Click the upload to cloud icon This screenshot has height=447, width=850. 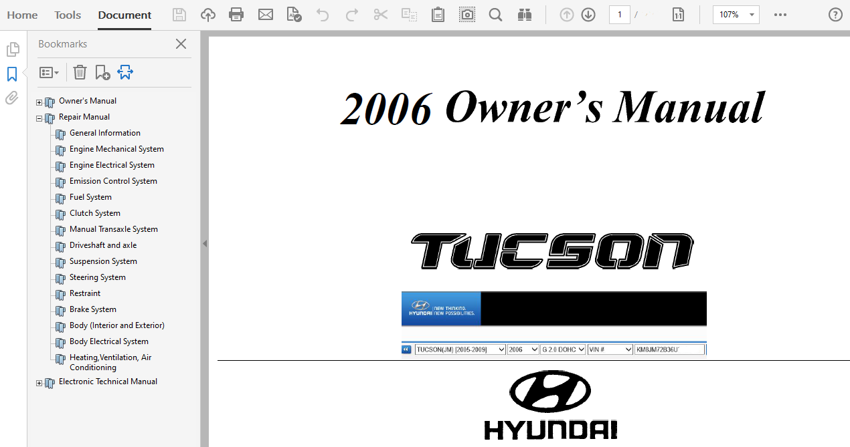coord(208,15)
